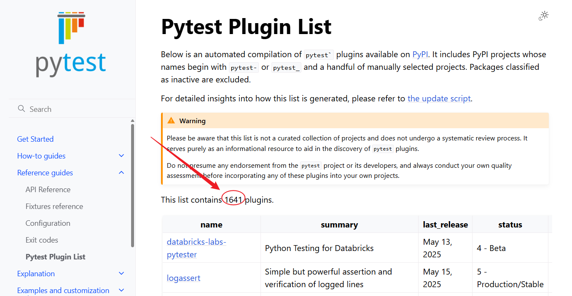Screen dimensions: 572x296
Task: Open the logassert plugin link
Action: tap(184, 278)
